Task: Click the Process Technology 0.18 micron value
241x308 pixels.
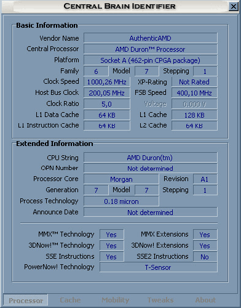Action: [121, 201]
